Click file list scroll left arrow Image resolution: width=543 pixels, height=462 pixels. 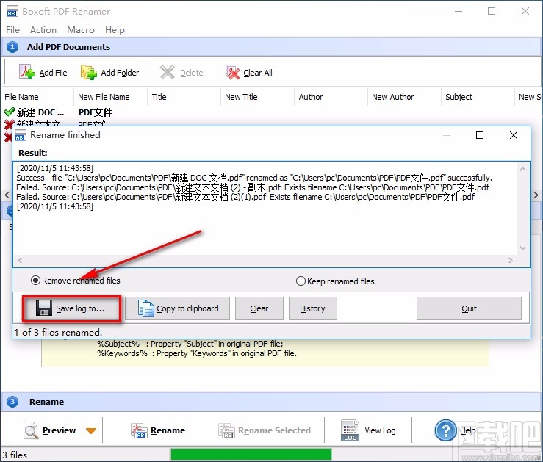click(x=7, y=195)
